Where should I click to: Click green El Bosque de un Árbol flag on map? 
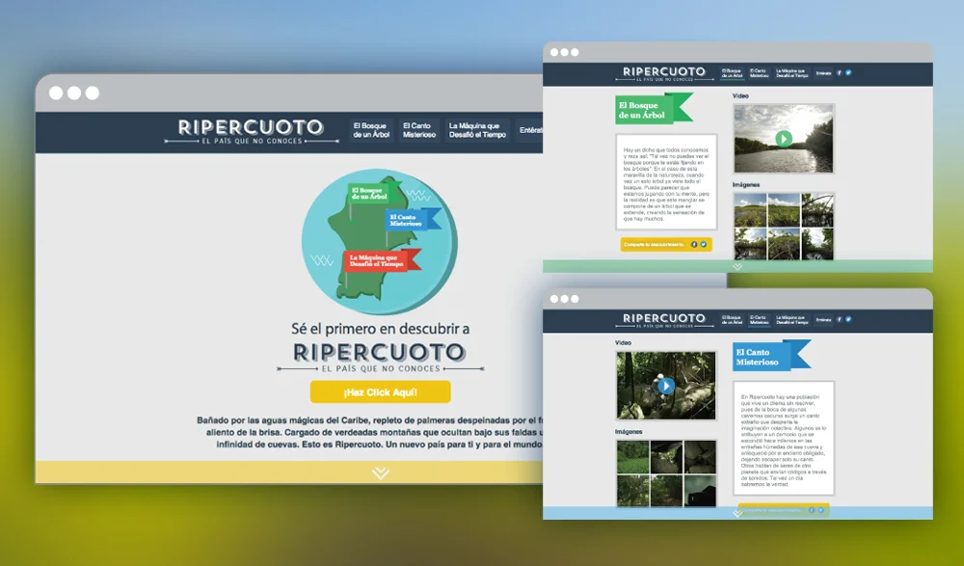click(x=374, y=193)
